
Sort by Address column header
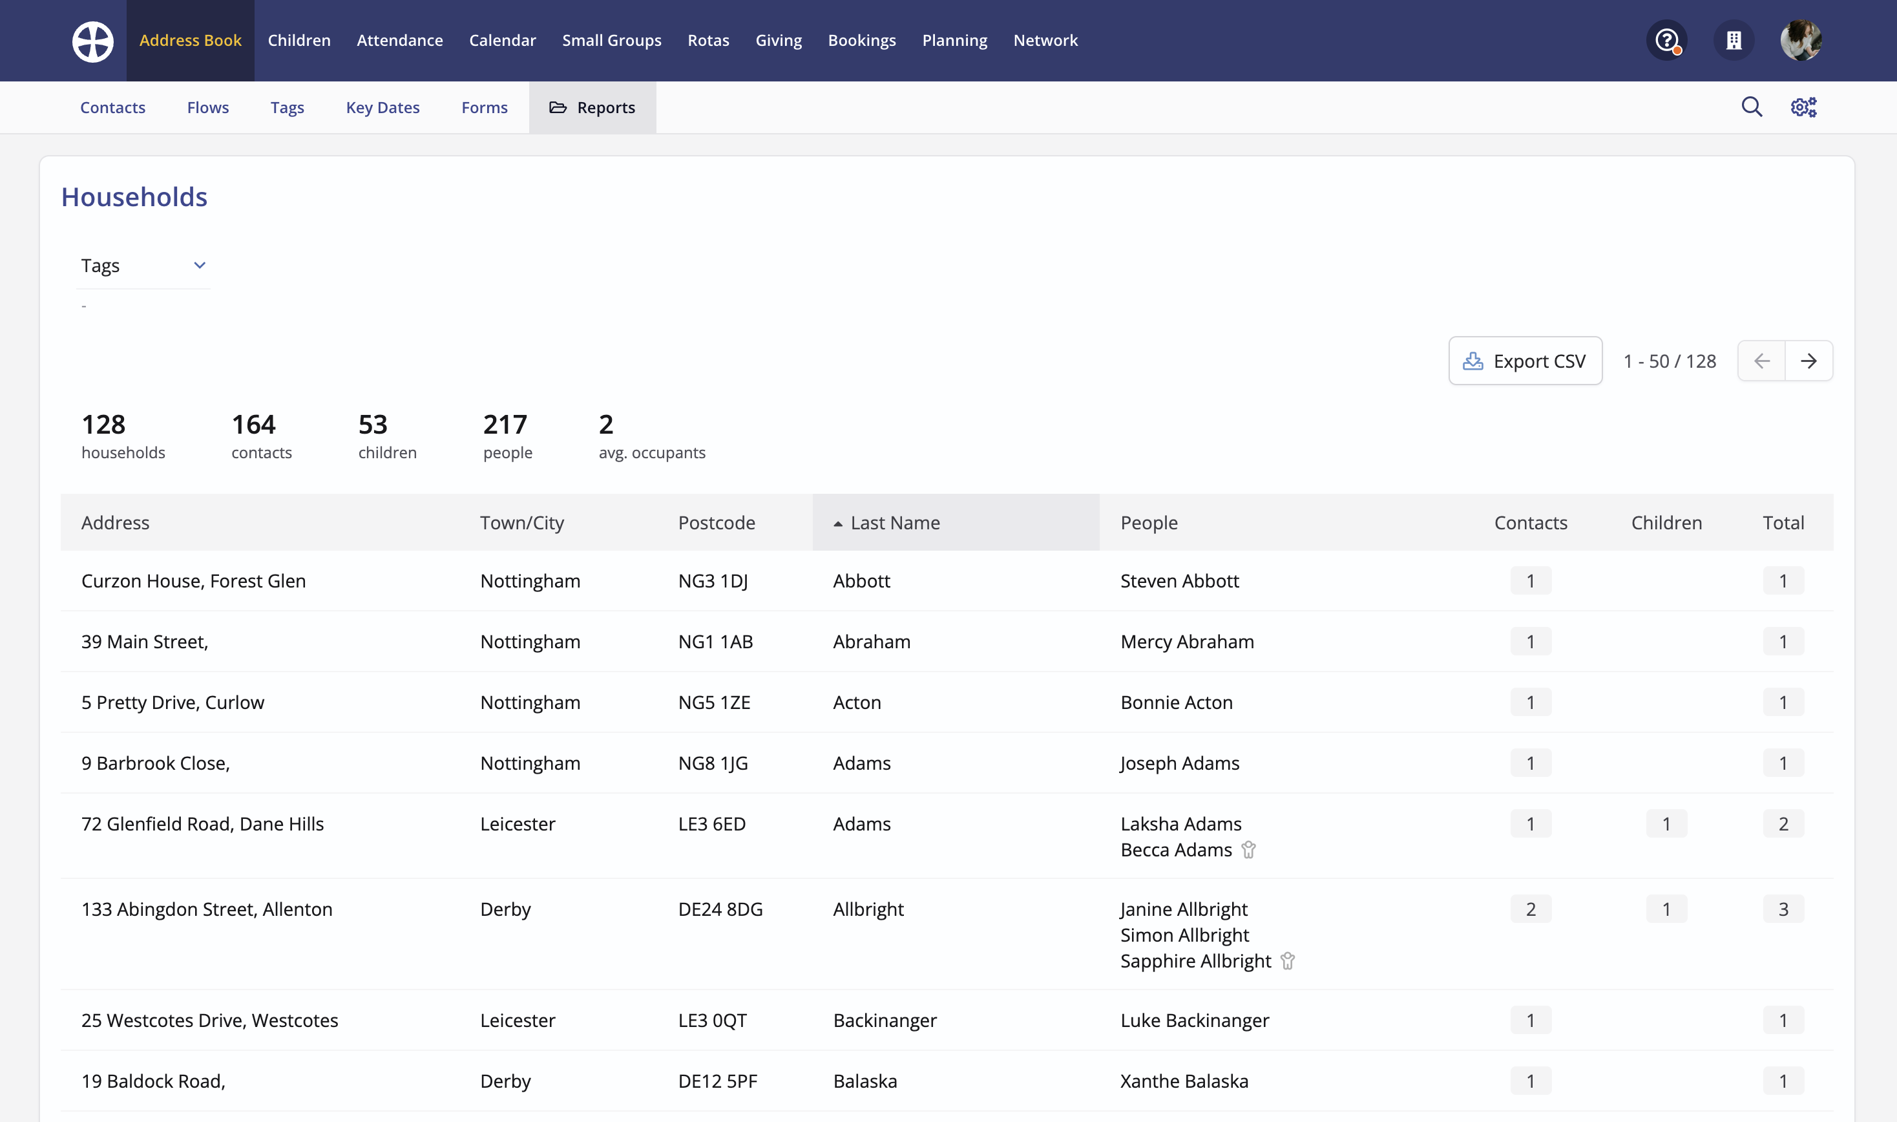click(115, 522)
